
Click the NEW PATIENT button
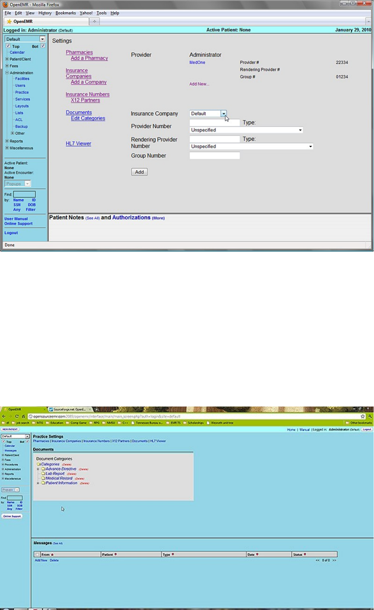pyautogui.click(x=10, y=429)
